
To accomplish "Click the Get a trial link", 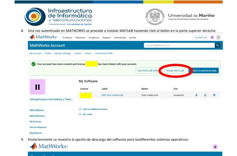I will (x=87, y=114).
